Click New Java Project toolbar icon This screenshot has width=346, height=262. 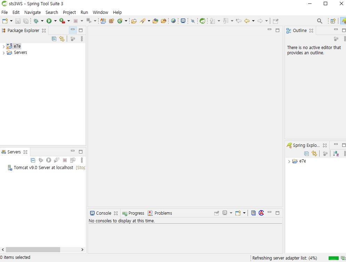[x=103, y=21]
